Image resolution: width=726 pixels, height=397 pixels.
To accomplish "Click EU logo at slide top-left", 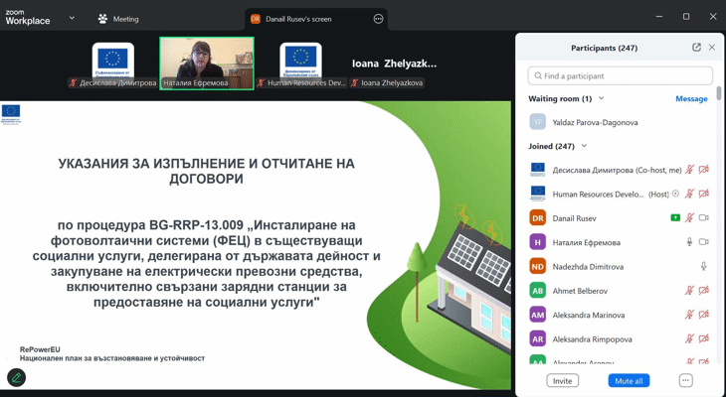I will (11, 114).
